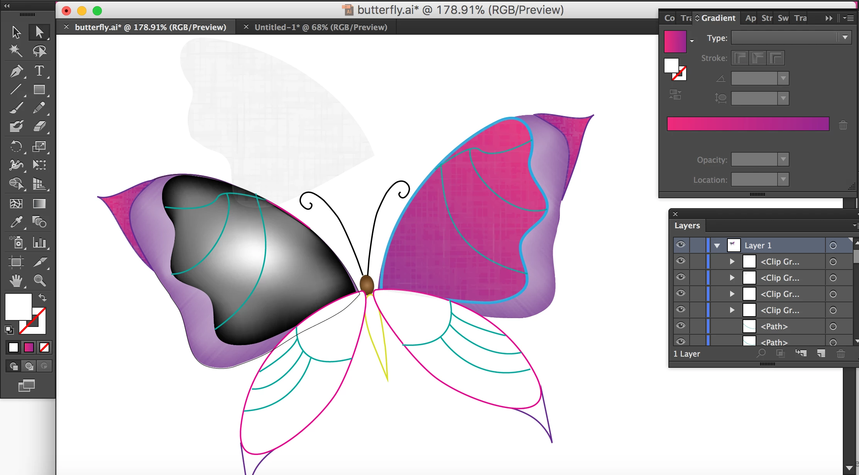The width and height of the screenshot is (859, 475).
Task: Toggle visibility of first Clip Group
Action: tap(681, 261)
